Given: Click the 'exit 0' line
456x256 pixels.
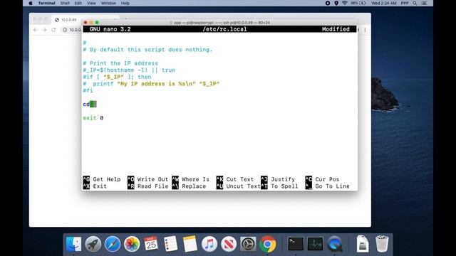Looking at the screenshot, I should coord(93,118).
